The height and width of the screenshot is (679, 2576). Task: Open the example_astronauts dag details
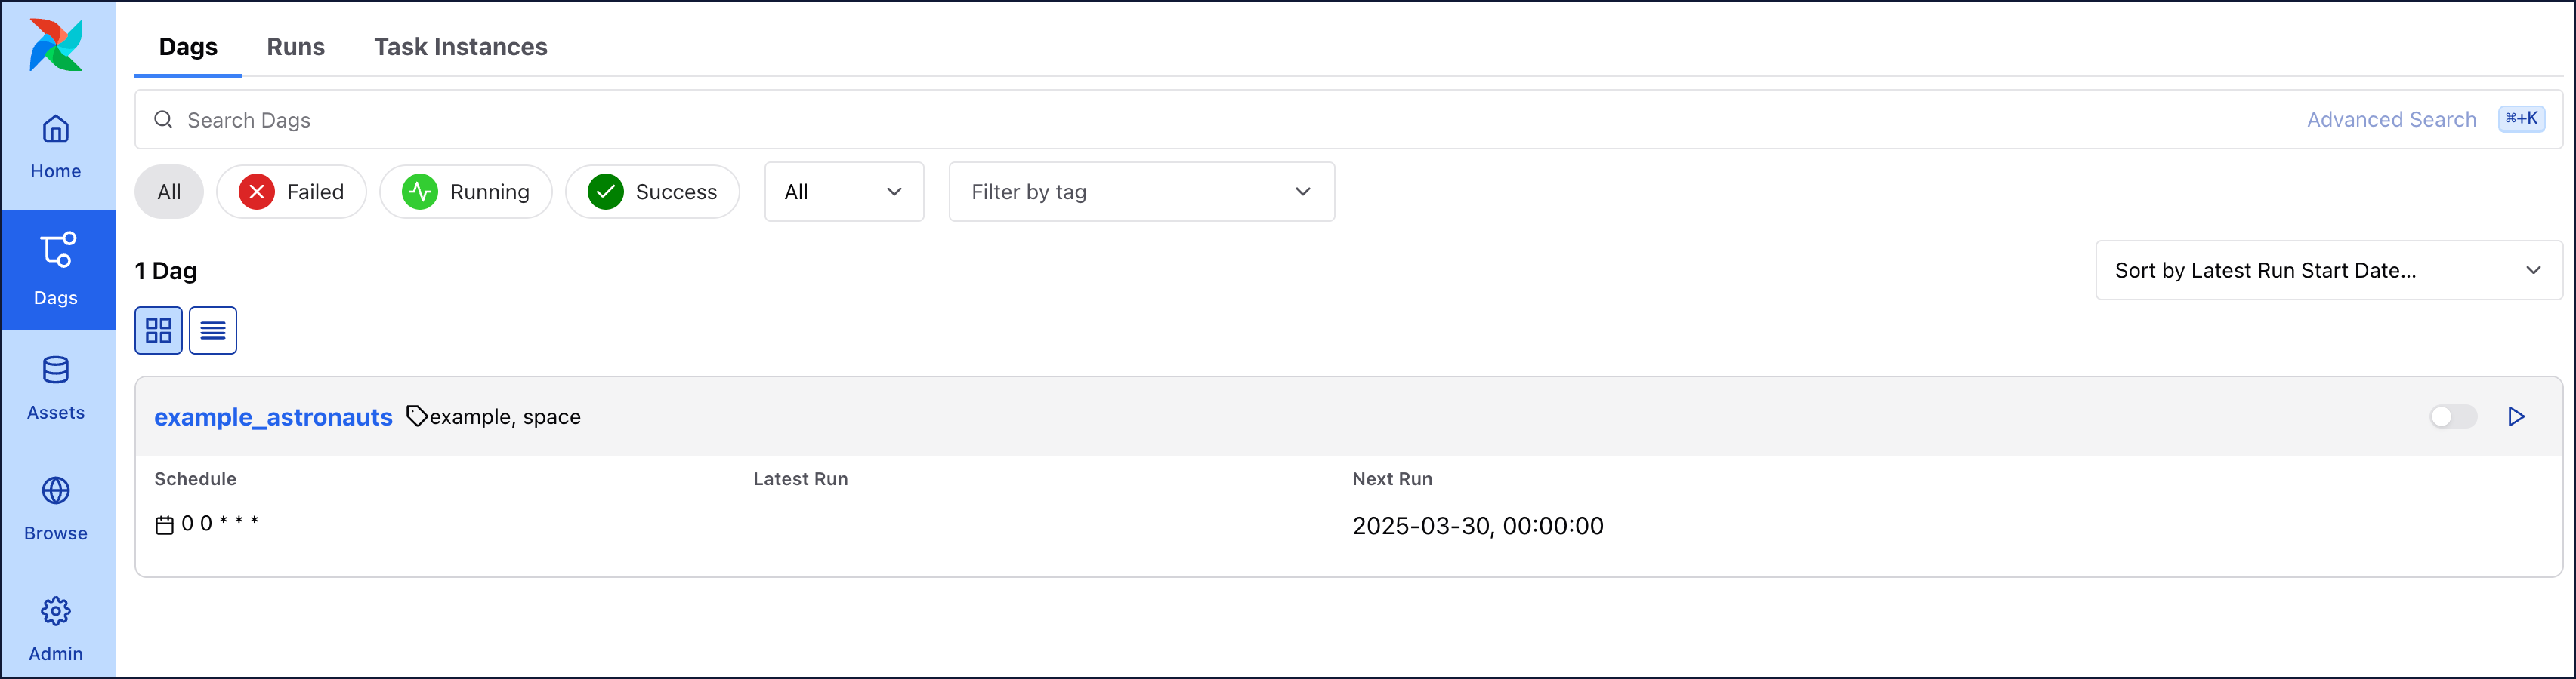click(272, 416)
